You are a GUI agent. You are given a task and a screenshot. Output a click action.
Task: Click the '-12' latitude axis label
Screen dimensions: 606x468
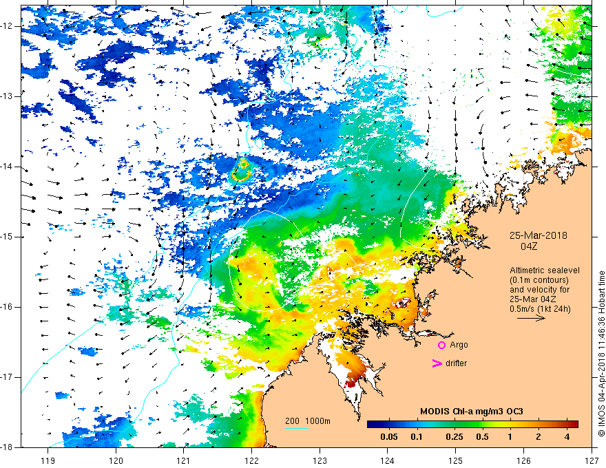click(7, 26)
